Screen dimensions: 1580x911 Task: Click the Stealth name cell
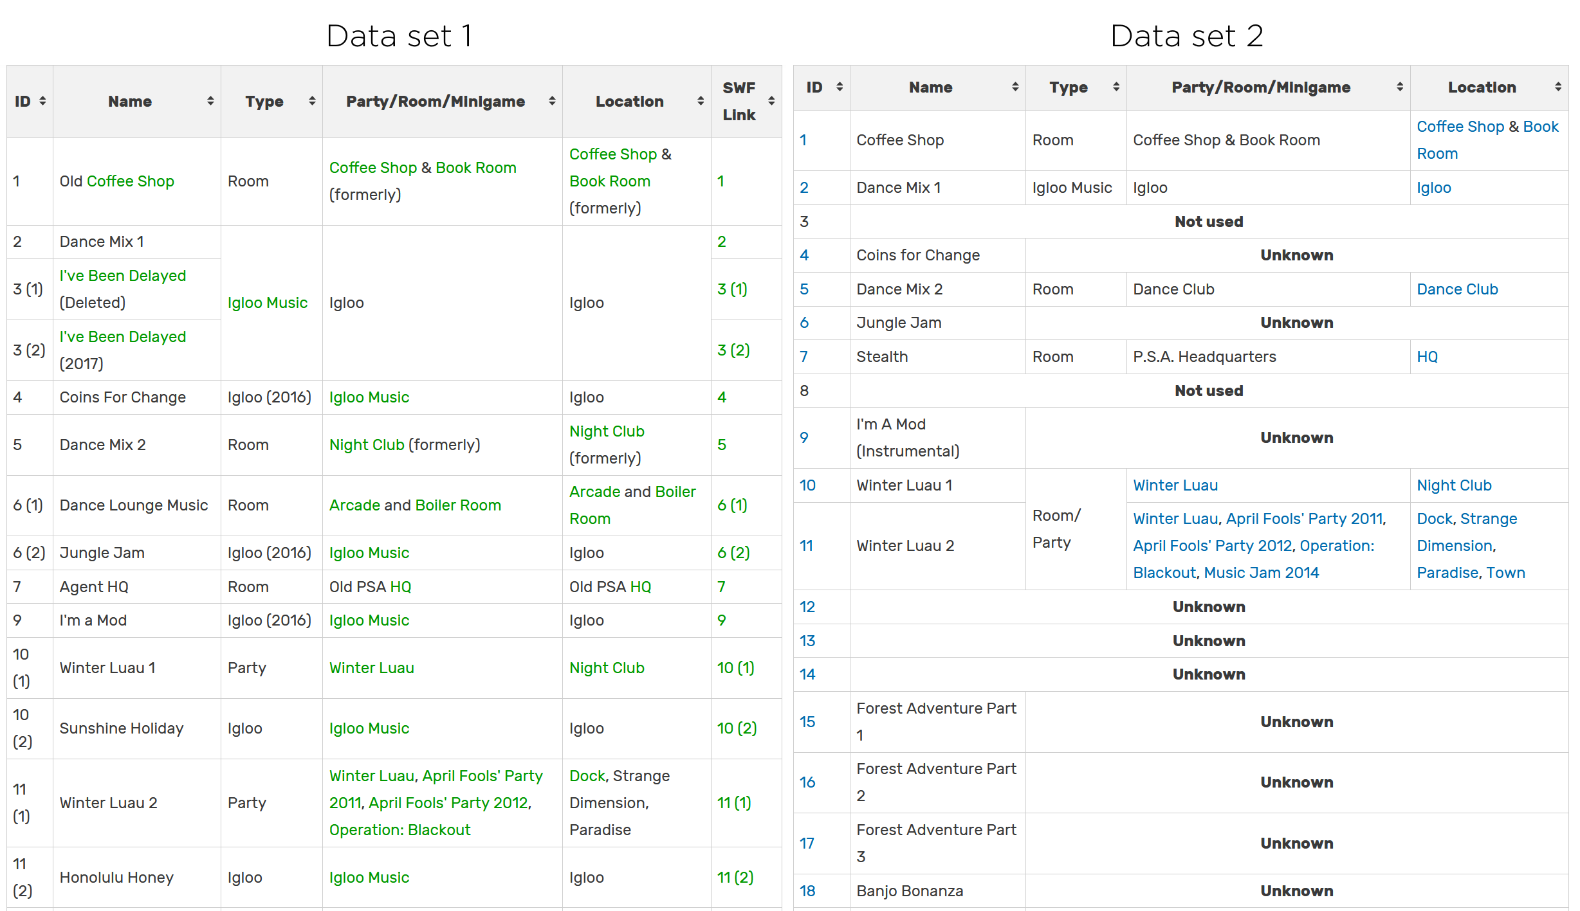coord(937,357)
